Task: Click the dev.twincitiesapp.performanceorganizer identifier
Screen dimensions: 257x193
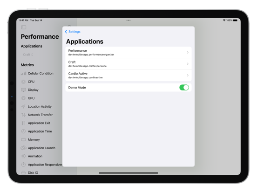Action: coord(91,55)
